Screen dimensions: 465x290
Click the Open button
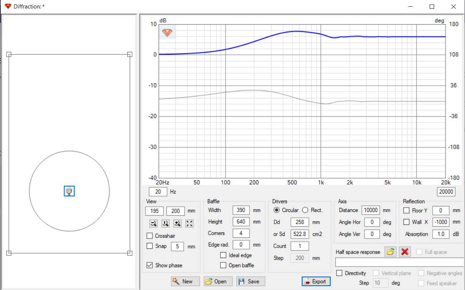click(218, 281)
